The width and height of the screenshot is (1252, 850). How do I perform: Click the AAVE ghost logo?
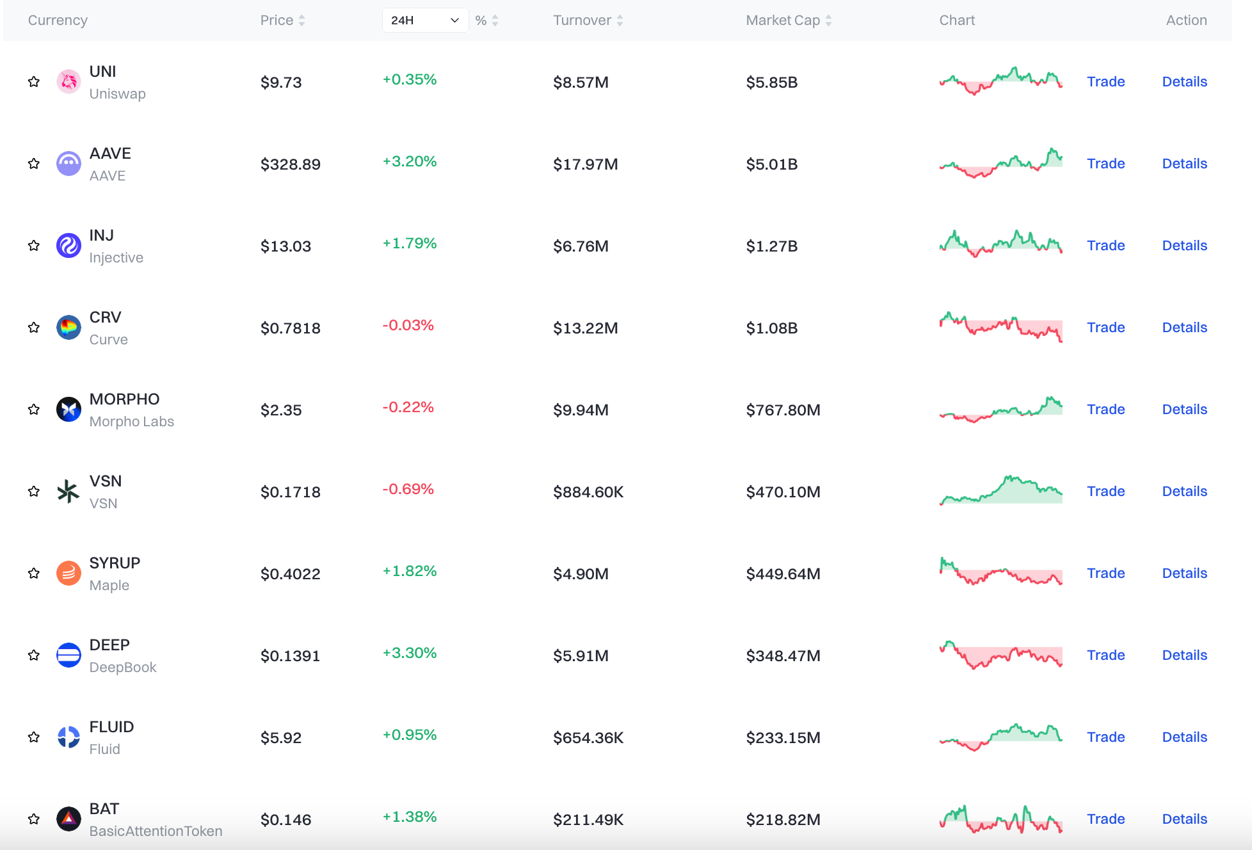(68, 164)
